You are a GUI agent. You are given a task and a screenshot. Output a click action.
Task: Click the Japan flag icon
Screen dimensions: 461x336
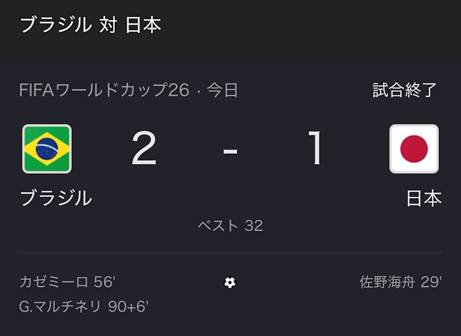click(414, 149)
